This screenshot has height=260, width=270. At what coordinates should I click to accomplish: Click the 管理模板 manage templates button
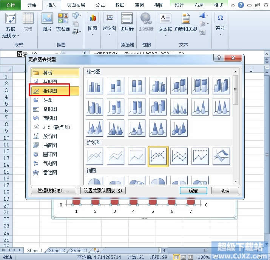click(53, 191)
